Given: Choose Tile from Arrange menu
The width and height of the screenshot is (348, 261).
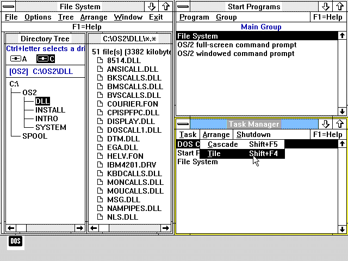Looking at the screenshot, I should pos(242,153).
